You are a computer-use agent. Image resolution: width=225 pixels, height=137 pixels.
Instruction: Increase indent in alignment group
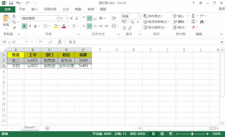tap(106, 26)
